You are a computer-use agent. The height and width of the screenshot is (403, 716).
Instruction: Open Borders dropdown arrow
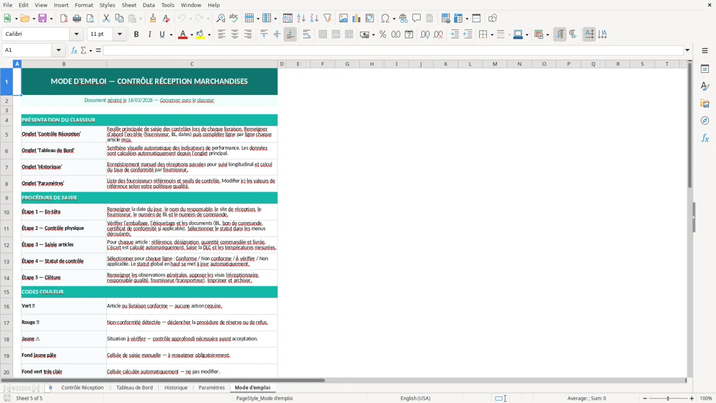tap(492, 35)
